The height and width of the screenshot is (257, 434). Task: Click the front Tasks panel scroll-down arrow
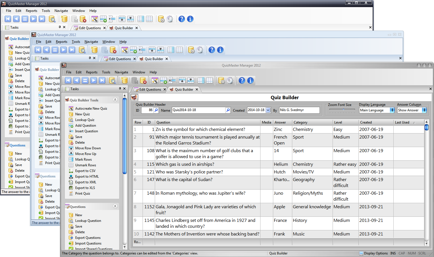click(x=124, y=247)
